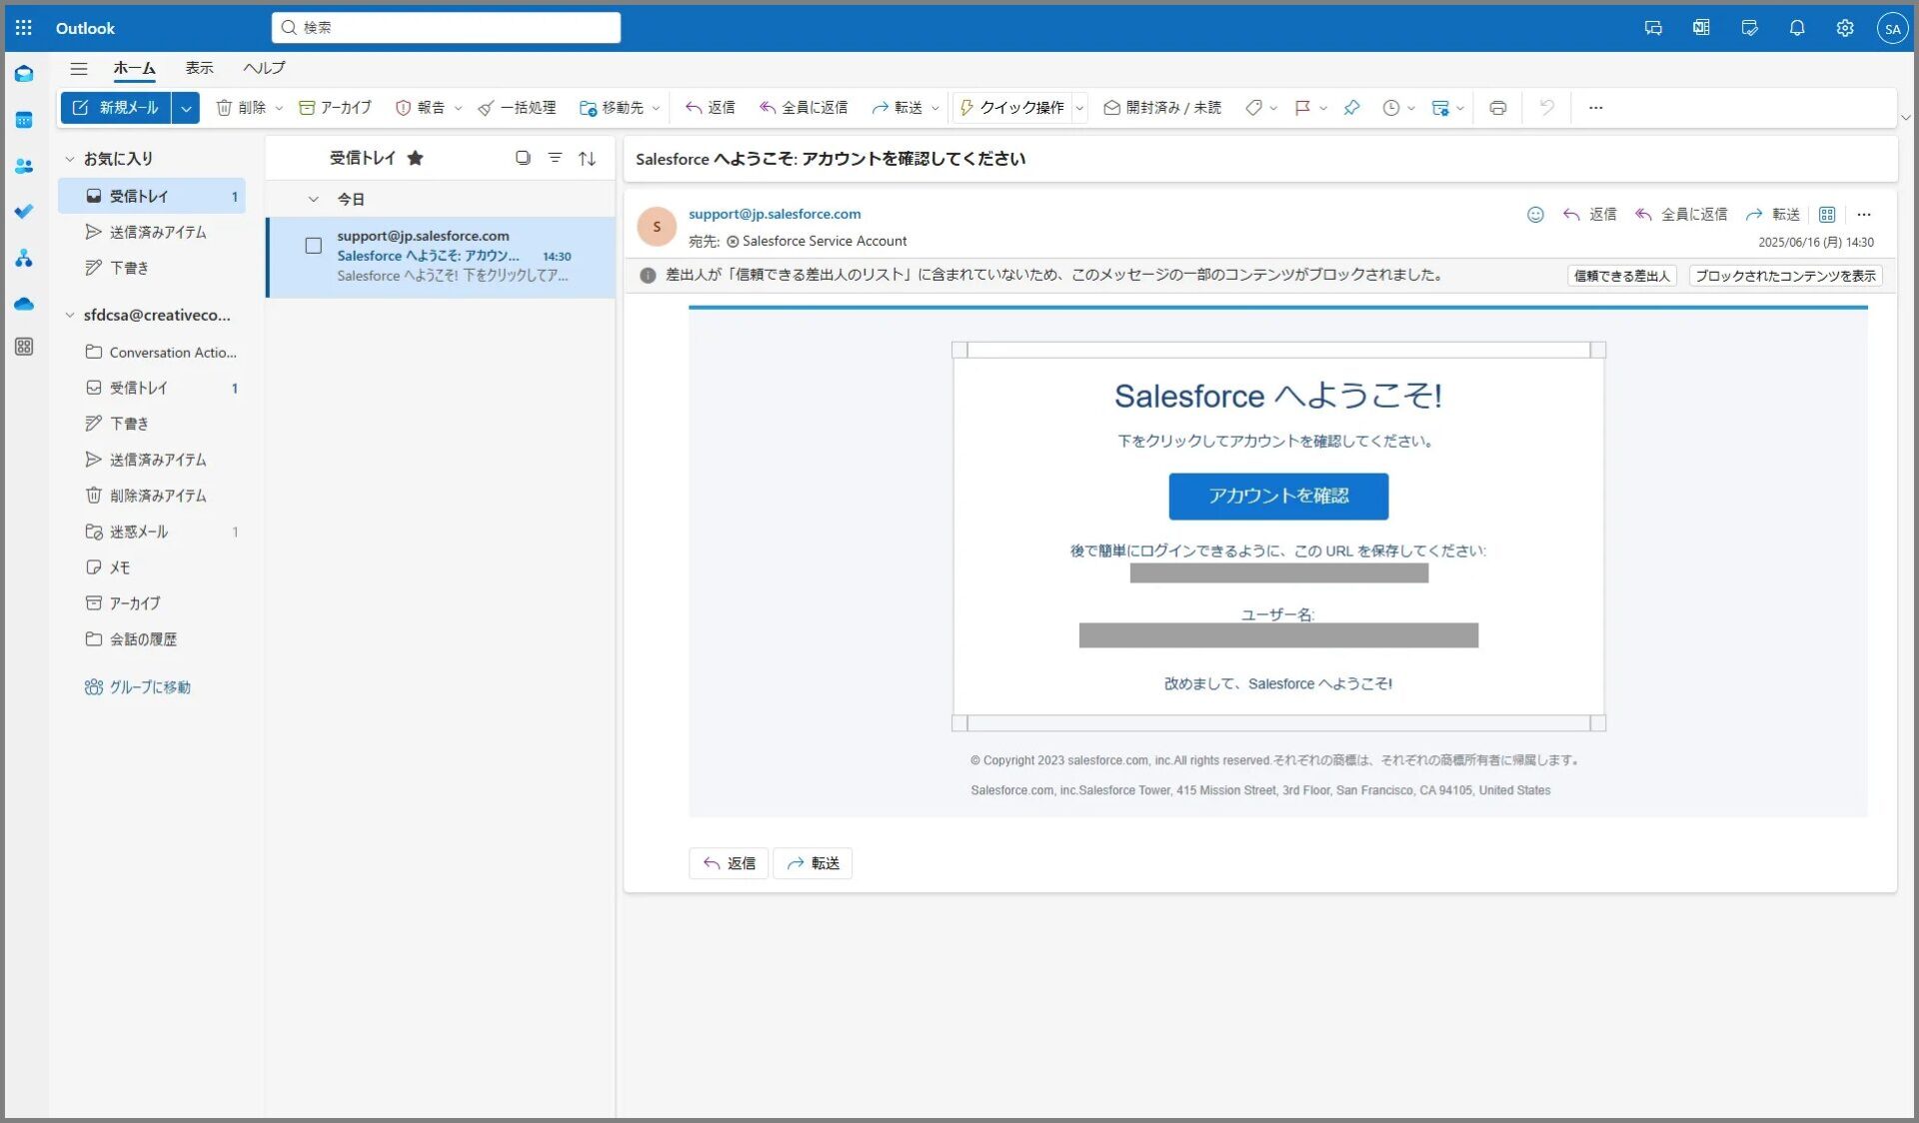The height and width of the screenshot is (1123, 1919).
Task: Open the Calendar app in left rail
Action: pyautogui.click(x=24, y=120)
